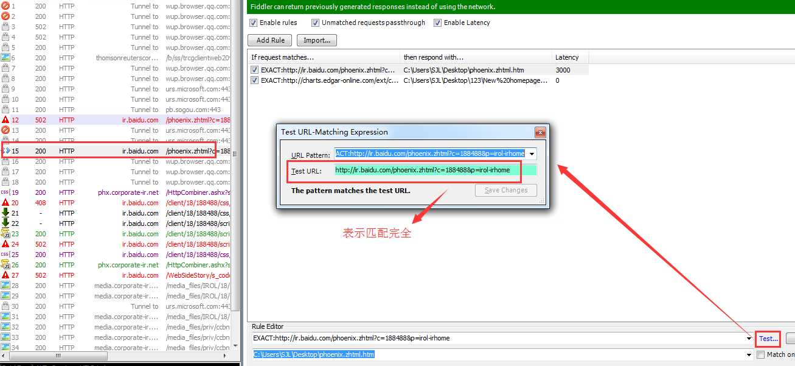The width and height of the screenshot is (795, 366).
Task: Click the warning icon of session 24
Action: (5, 244)
